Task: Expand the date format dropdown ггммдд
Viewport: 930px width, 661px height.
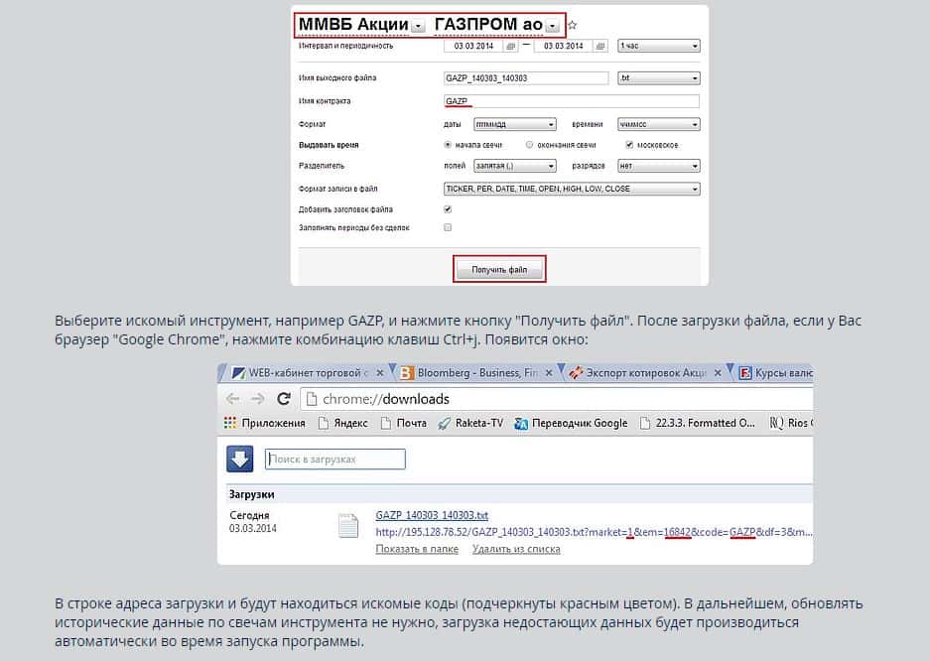Action: [515, 124]
